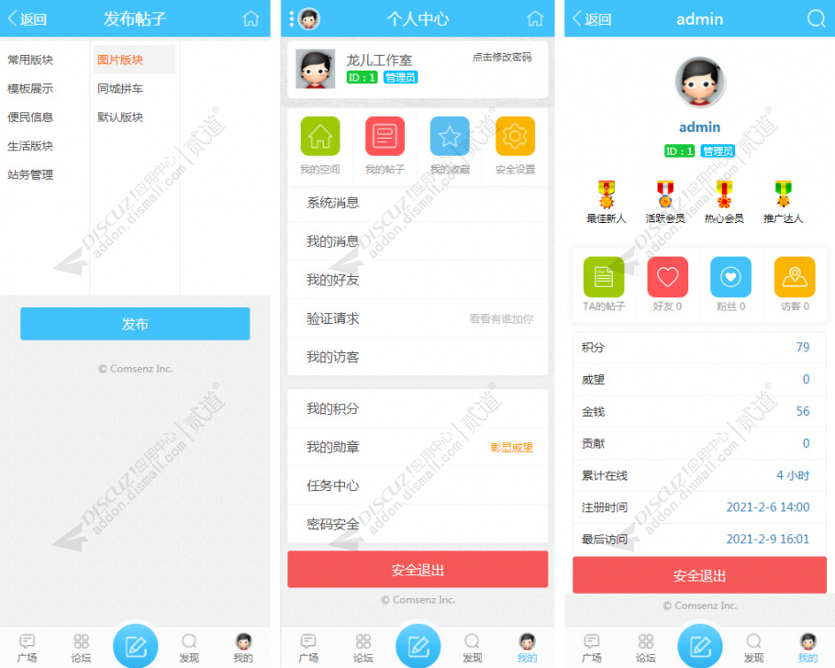Select 模板展示 category
The image size is (835, 668).
30,88
